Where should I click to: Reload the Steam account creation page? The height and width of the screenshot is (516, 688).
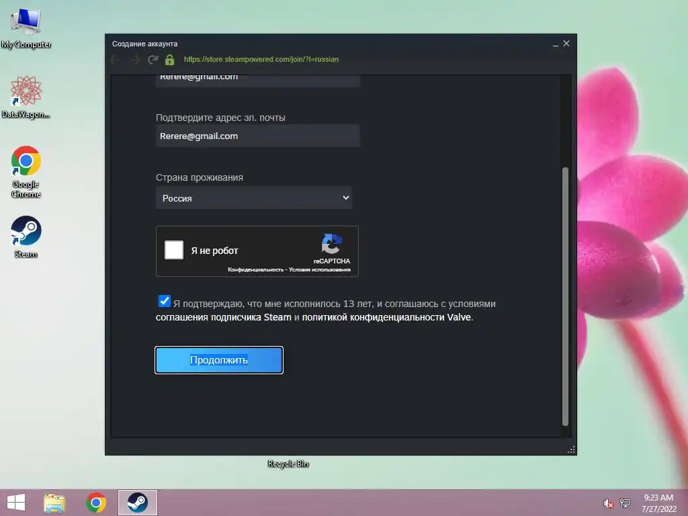[153, 60]
